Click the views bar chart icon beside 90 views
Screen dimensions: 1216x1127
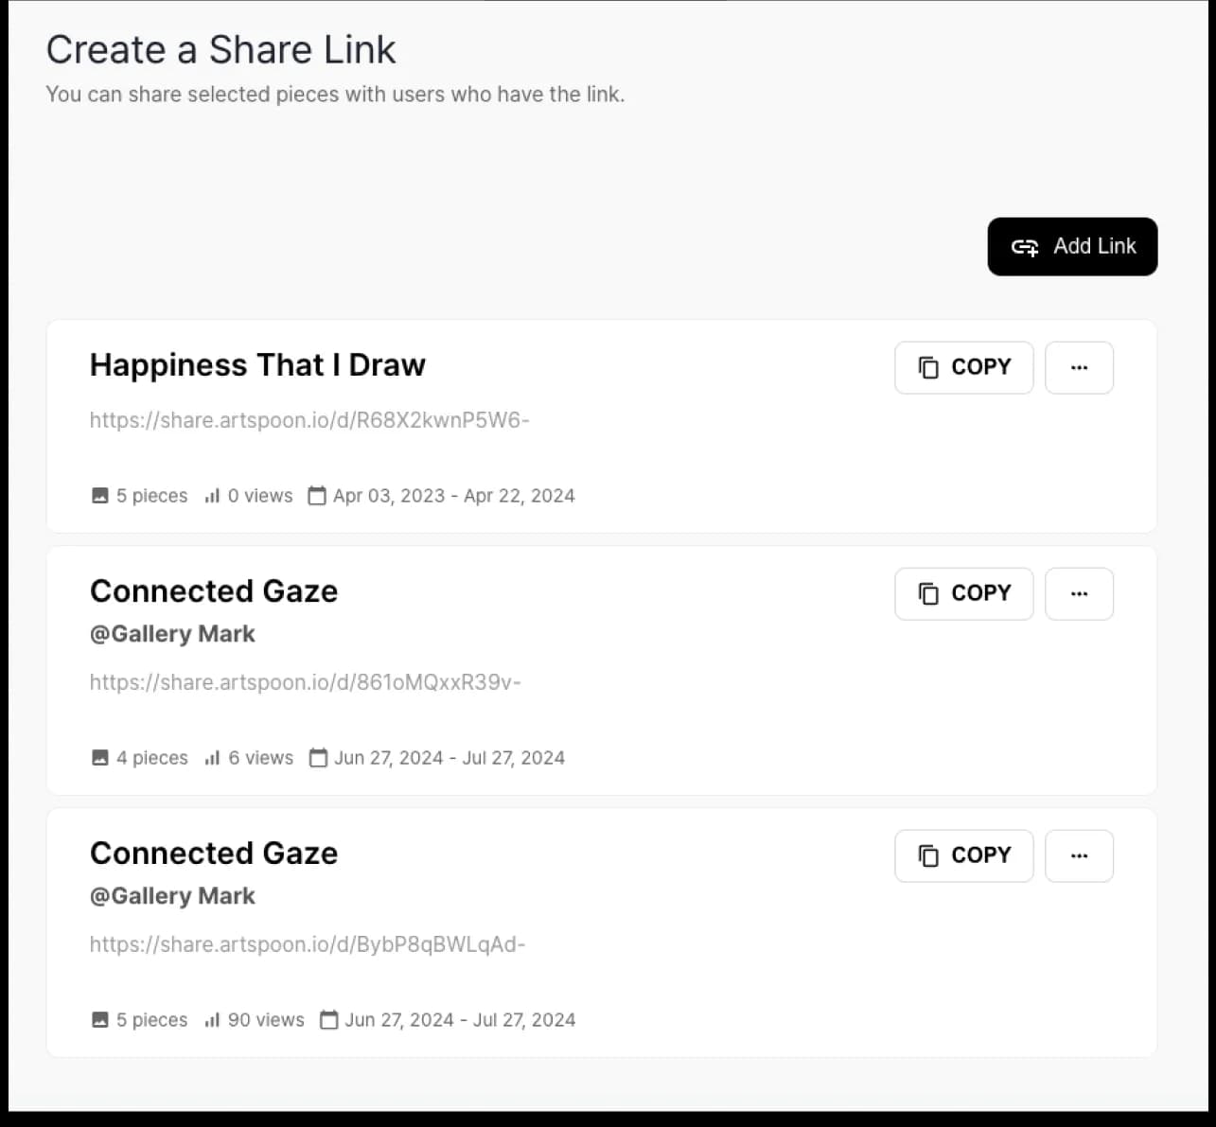(212, 1020)
